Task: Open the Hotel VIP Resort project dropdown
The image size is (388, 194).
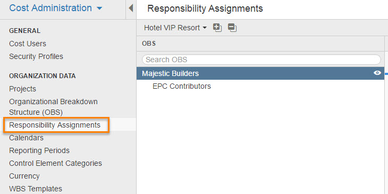Action: (175, 28)
